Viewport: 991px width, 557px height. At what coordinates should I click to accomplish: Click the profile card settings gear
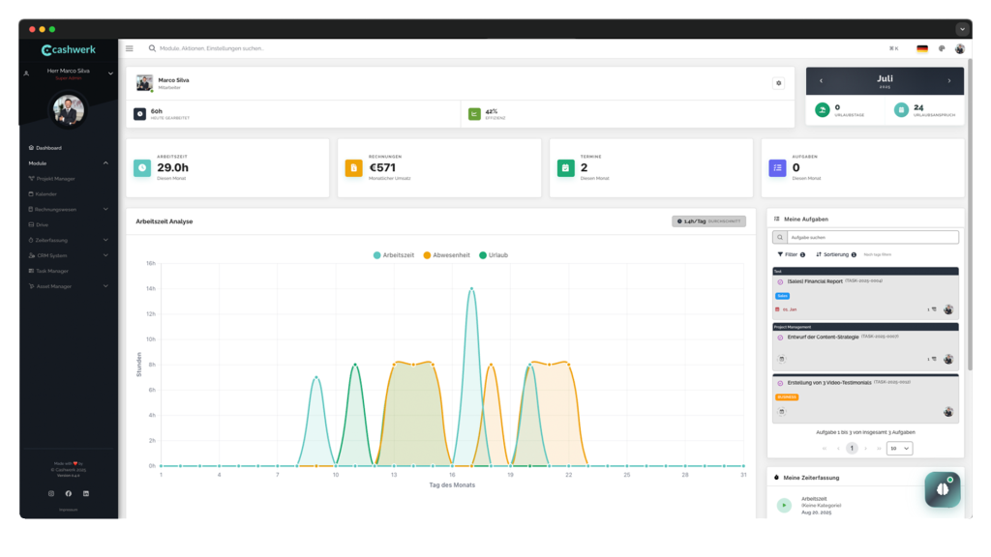pyautogui.click(x=778, y=83)
